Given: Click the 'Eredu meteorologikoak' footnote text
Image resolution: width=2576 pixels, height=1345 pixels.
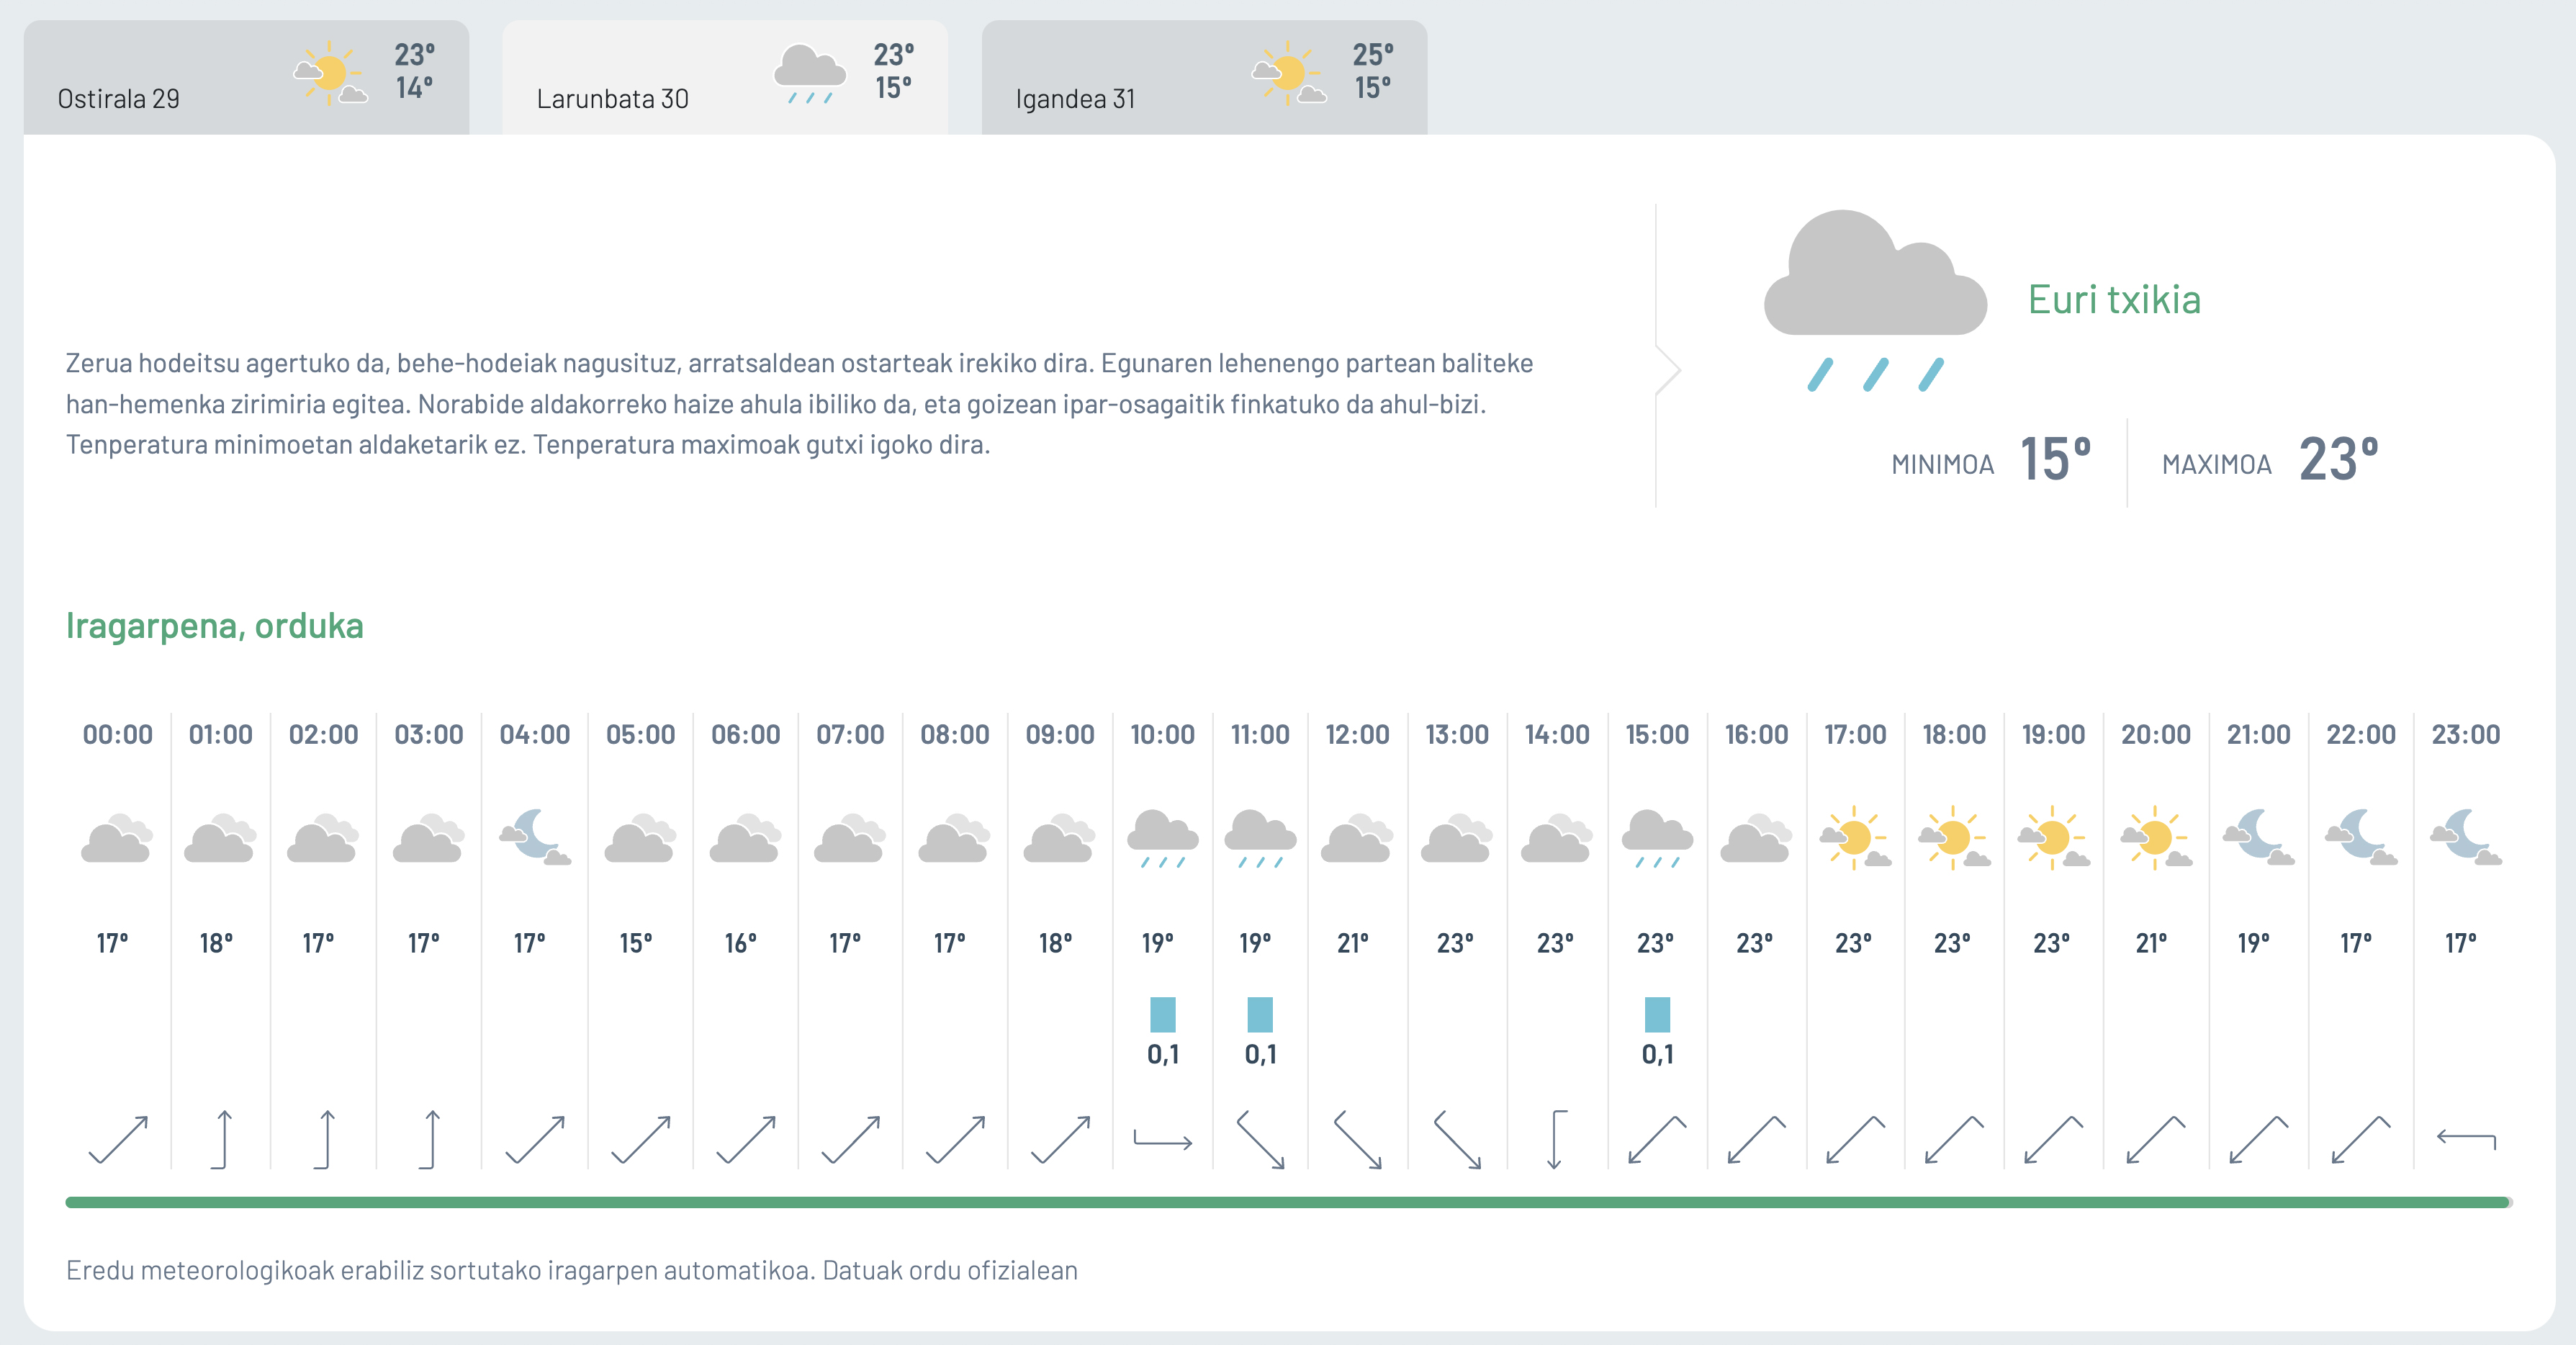Looking at the screenshot, I should tap(572, 1270).
